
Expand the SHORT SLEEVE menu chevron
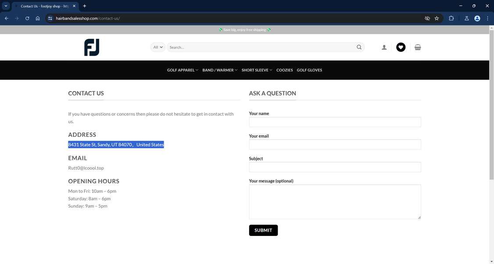[270, 70]
